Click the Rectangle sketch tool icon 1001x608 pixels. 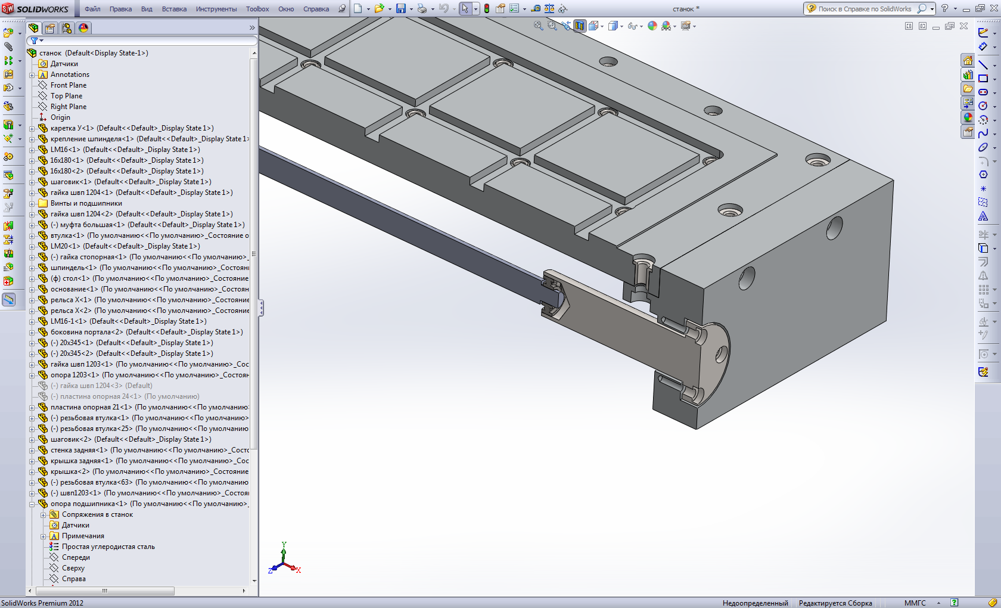(x=983, y=78)
